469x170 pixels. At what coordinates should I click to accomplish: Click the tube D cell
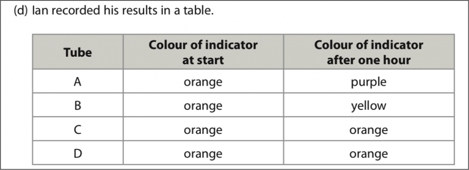(78, 153)
